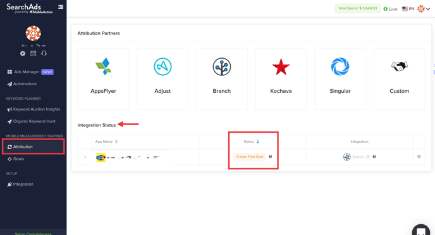Screen dimensions: 435x235
Task: Open Goals in the sidebar
Action: coord(16,159)
